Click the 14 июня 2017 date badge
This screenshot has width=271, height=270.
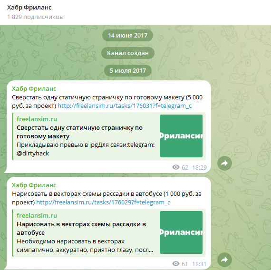tap(127, 36)
